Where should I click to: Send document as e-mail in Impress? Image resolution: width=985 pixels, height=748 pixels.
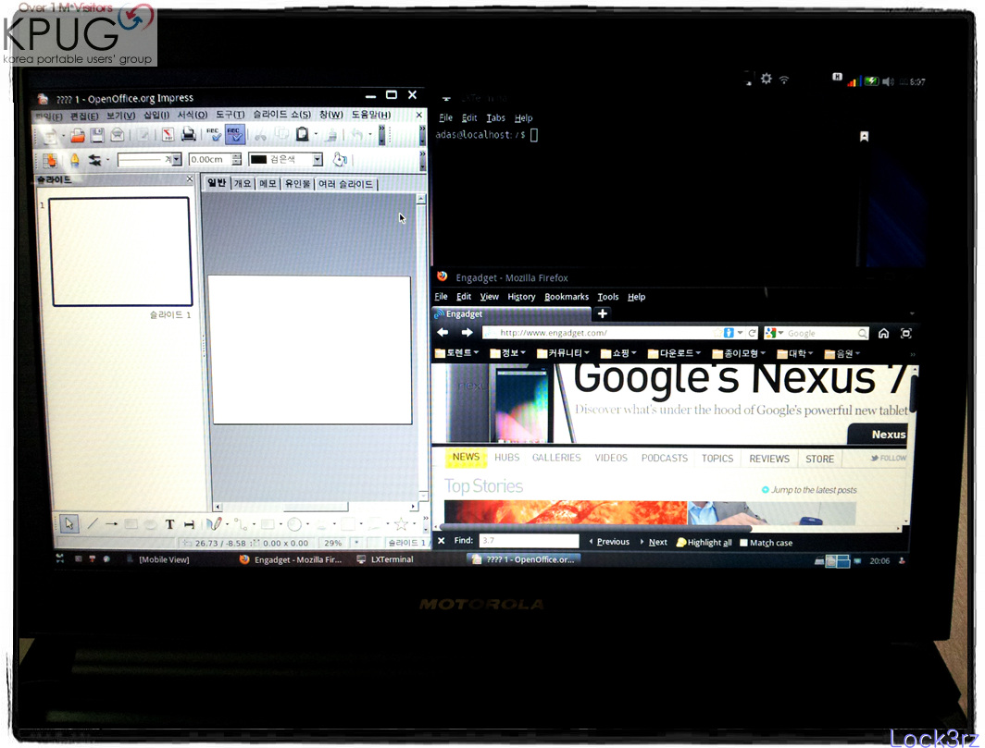pos(118,135)
